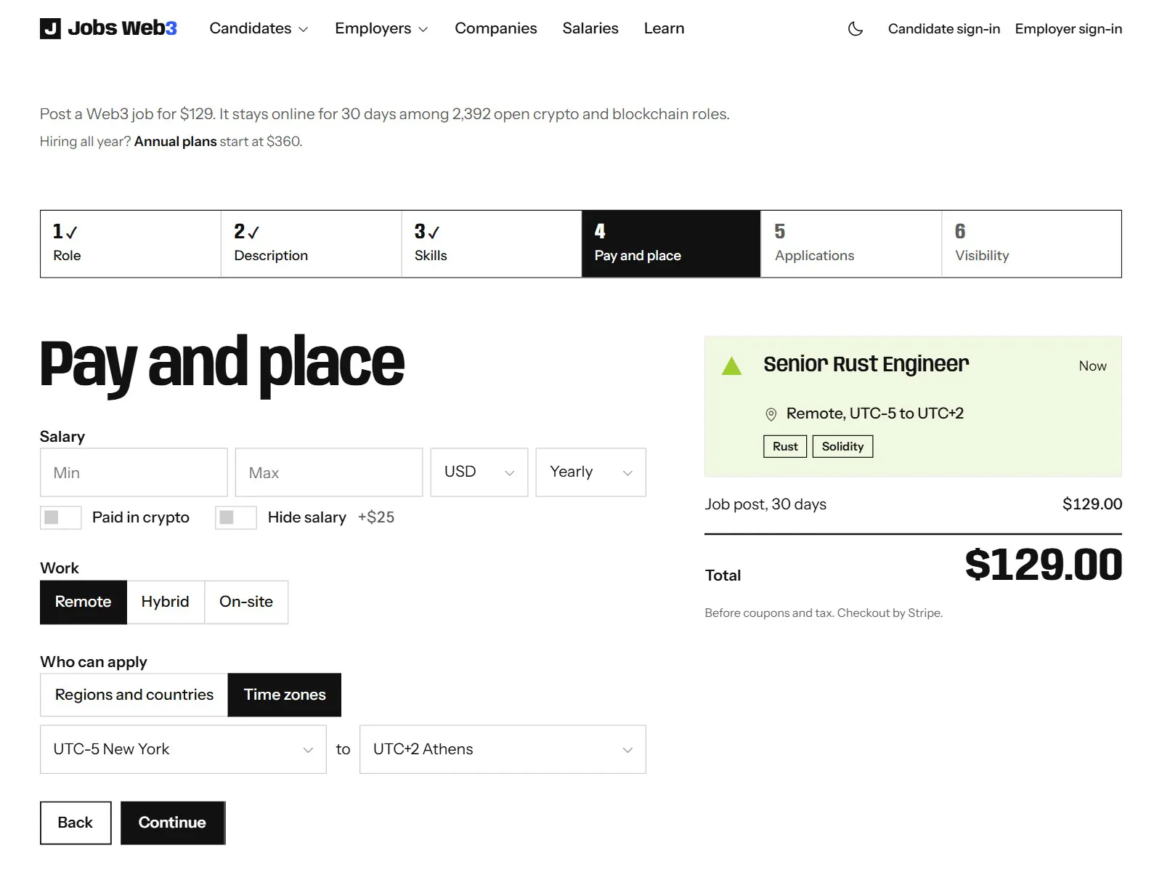Open Candidate sign-in link
Image resolution: width=1162 pixels, height=872 pixels.
(944, 29)
